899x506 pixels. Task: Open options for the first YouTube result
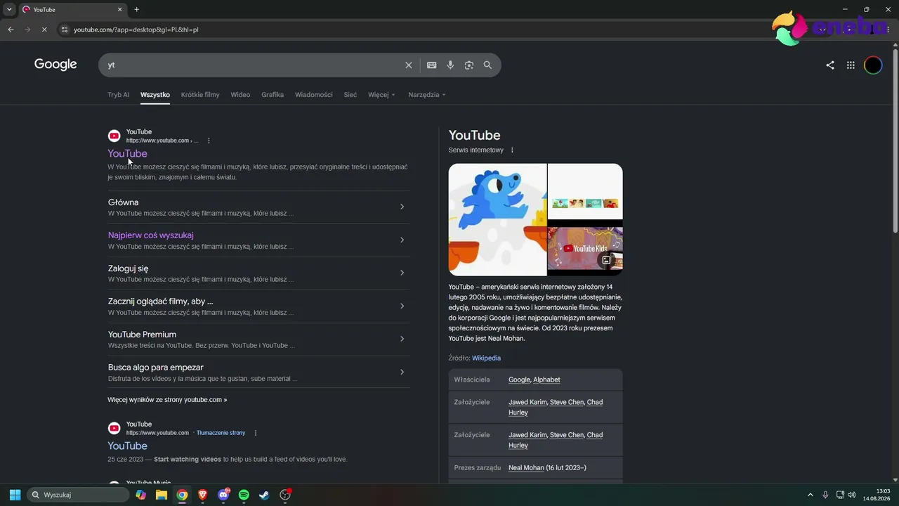209,141
